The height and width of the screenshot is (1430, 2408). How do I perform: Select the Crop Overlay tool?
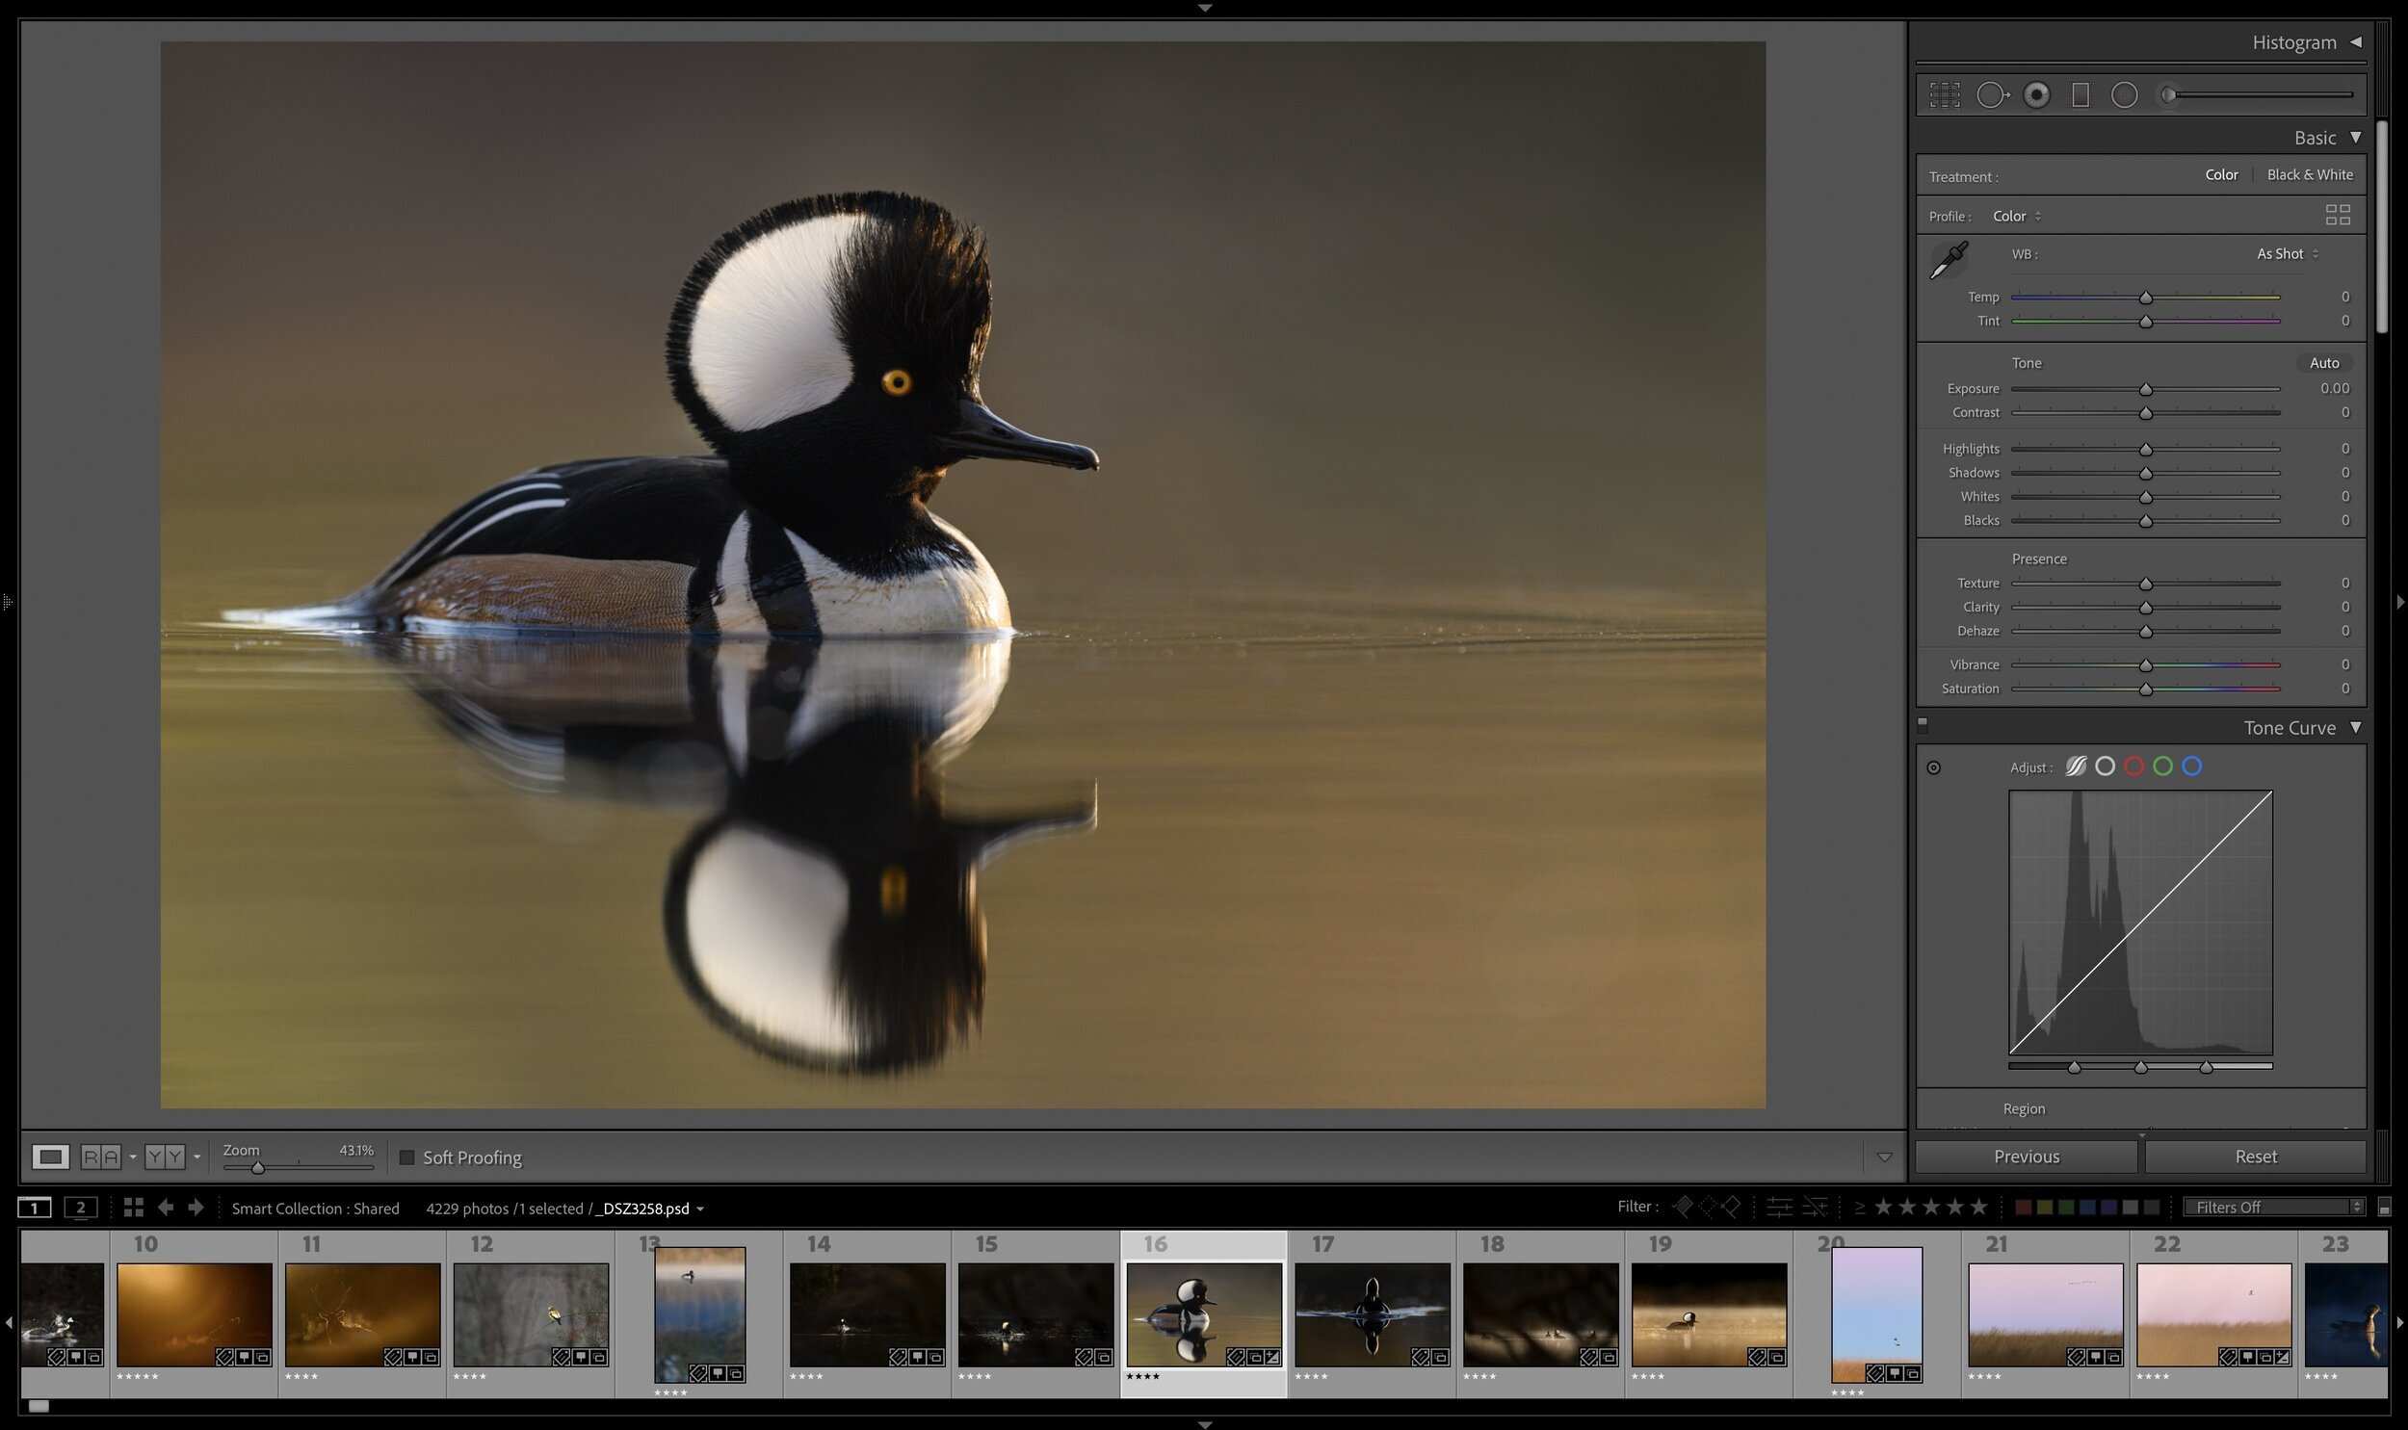(x=1944, y=93)
